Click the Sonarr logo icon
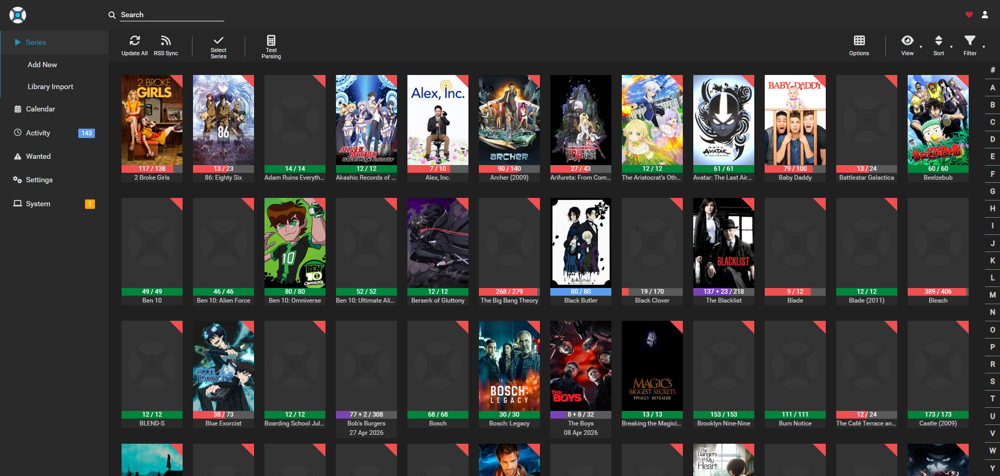Viewport: 1000px width, 476px height. [18, 15]
